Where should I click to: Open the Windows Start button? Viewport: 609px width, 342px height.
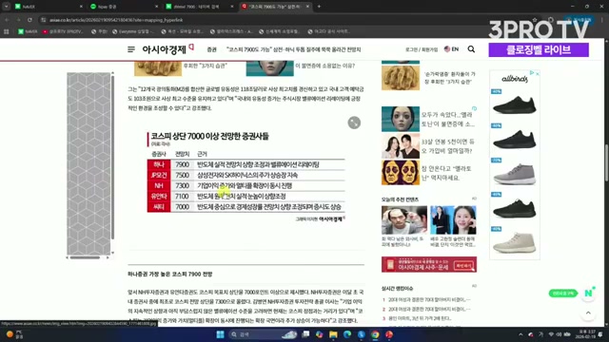pyautogui.click(x=220, y=334)
